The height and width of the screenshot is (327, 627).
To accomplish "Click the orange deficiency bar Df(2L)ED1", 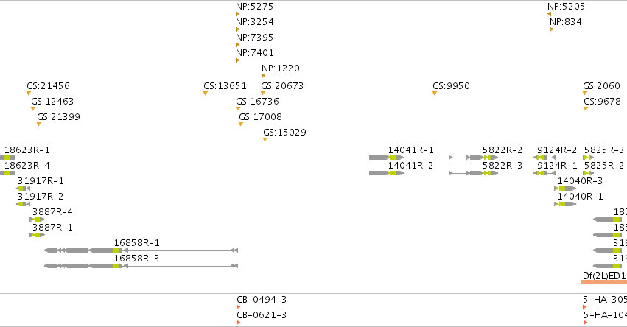I will point(604,282).
